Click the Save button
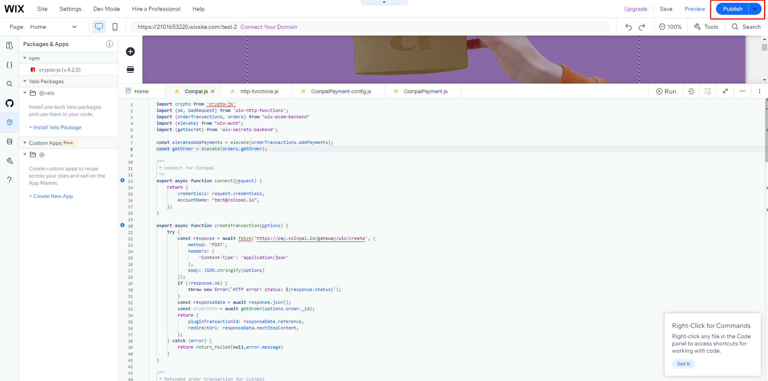Viewport: 768px width, 381px height. (666, 9)
